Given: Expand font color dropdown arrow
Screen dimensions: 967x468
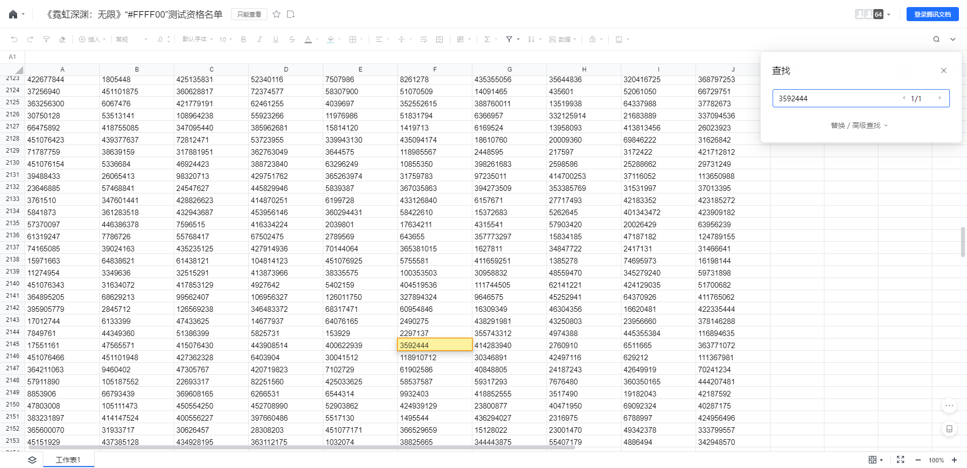Looking at the screenshot, I should (x=317, y=39).
